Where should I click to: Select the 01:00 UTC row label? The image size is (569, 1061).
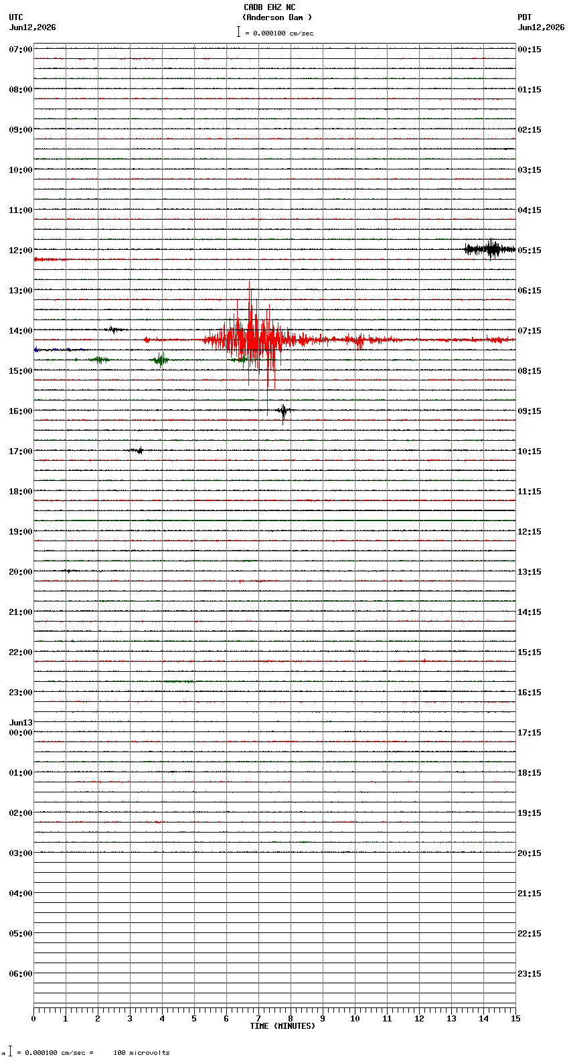pyautogui.click(x=21, y=773)
